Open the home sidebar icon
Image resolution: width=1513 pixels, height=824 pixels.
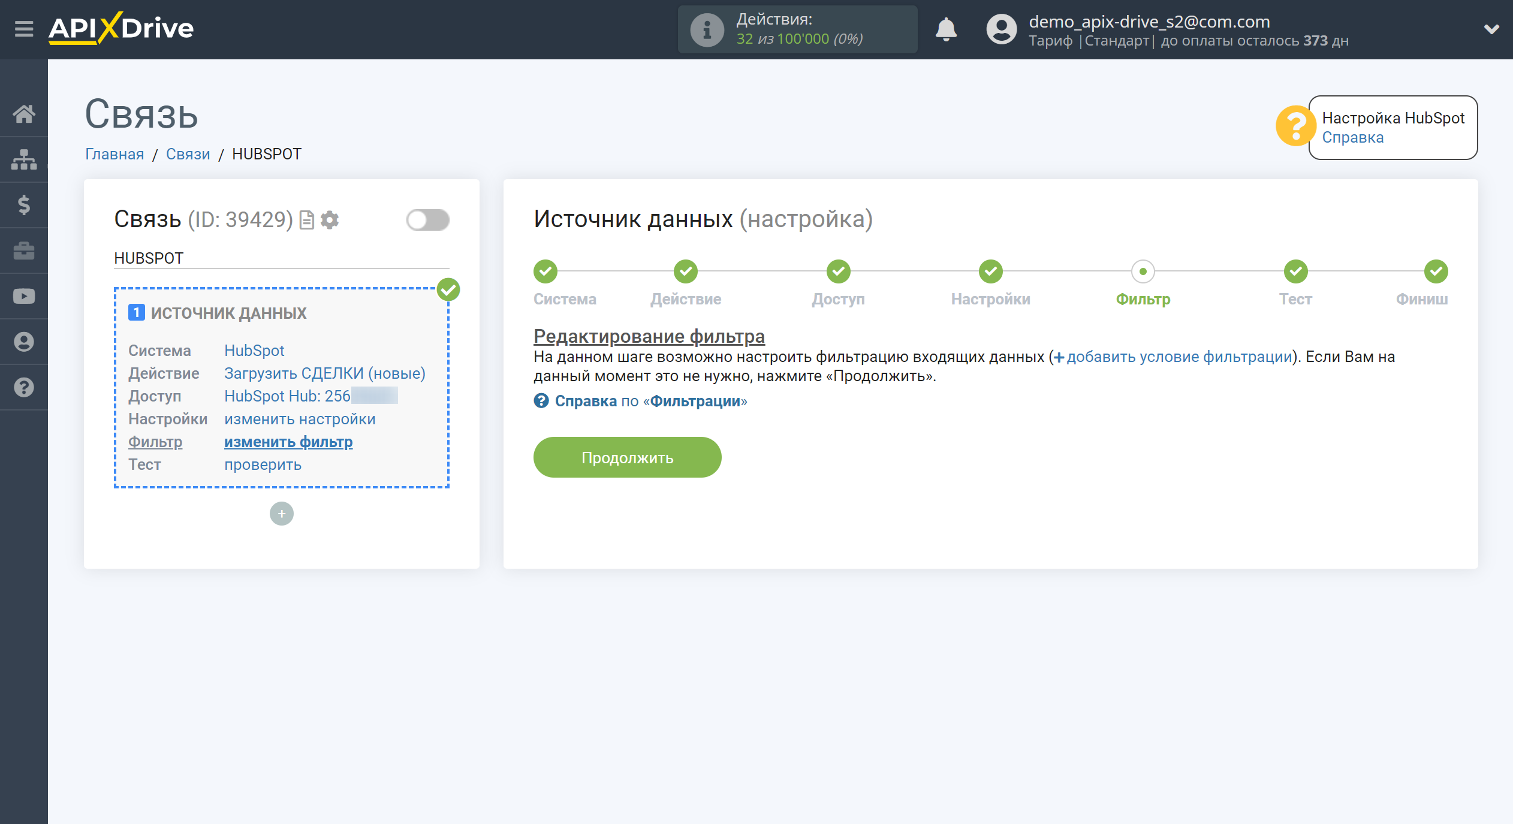24,114
